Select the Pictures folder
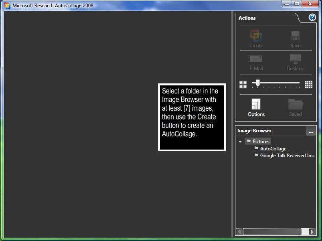Screen dimensions: 322x241 [261, 142]
